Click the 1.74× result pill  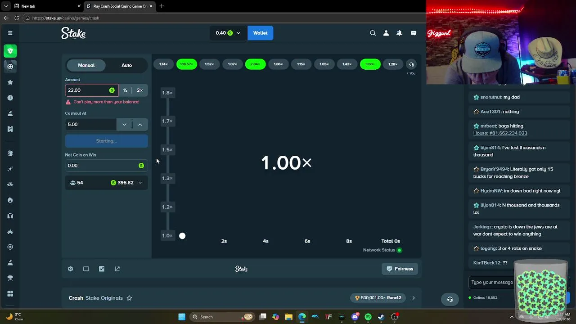[x=163, y=64]
